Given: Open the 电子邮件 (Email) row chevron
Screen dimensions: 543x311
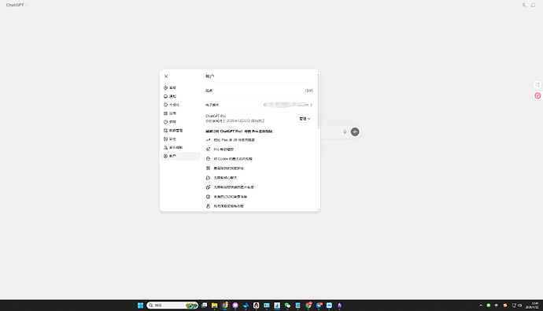Looking at the screenshot, I should pos(312,105).
